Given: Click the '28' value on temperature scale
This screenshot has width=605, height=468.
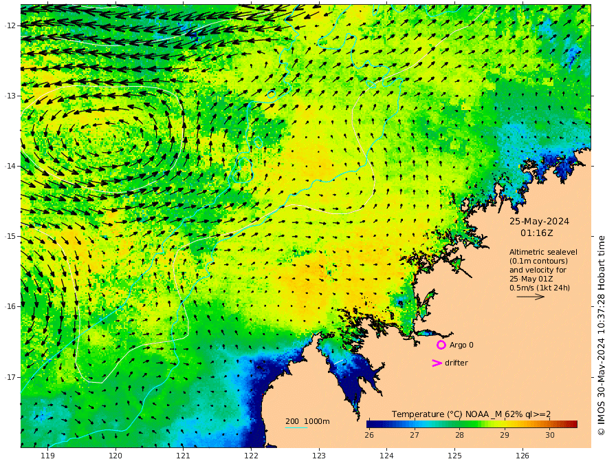Looking at the screenshot, I should [x=459, y=435].
